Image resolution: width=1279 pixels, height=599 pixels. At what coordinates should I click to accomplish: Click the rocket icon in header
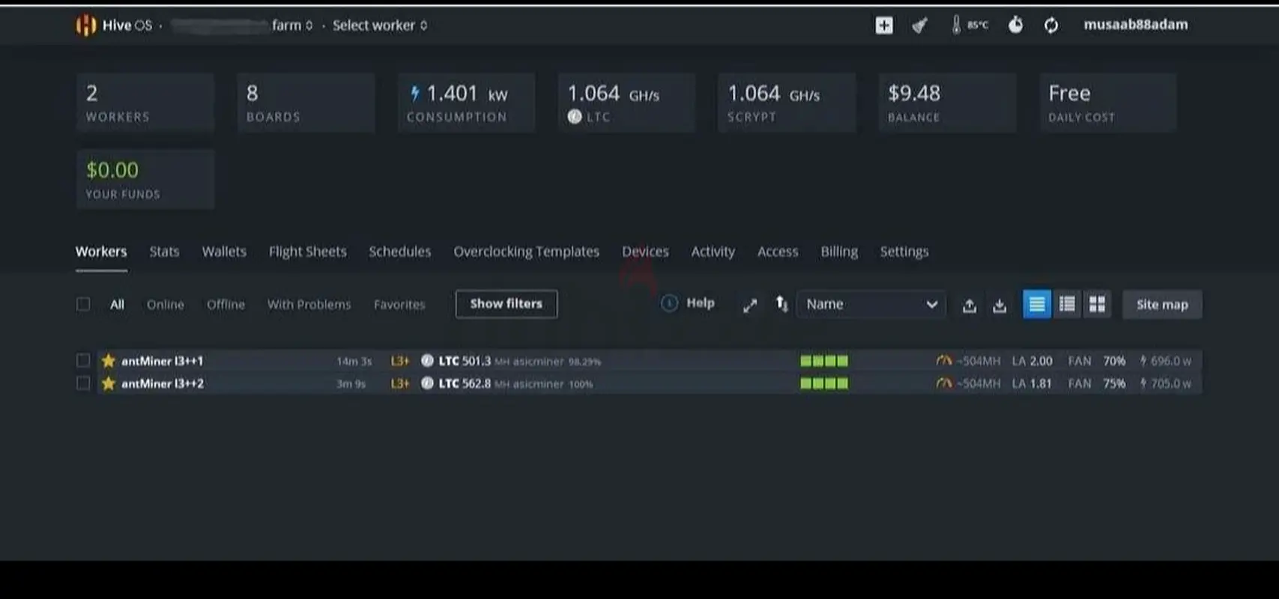point(919,25)
